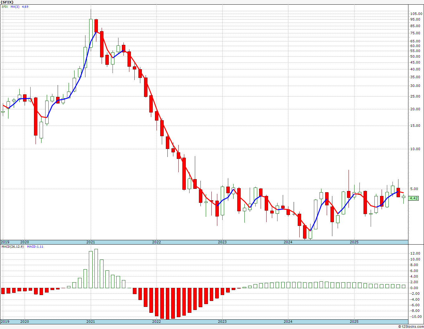Click the -10.00 MACD axis label
This screenshot has height=329, width=424.
pyautogui.click(x=415, y=317)
